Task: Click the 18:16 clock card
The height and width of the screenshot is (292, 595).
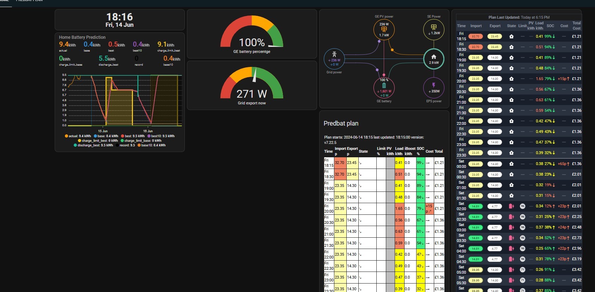Action: tap(120, 20)
